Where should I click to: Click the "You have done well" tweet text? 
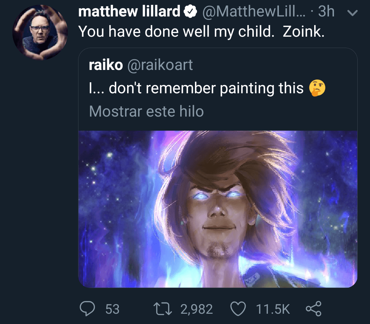[201, 32]
